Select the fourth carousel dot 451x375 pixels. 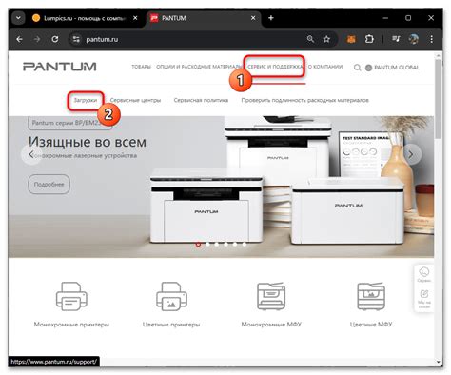click(x=225, y=244)
